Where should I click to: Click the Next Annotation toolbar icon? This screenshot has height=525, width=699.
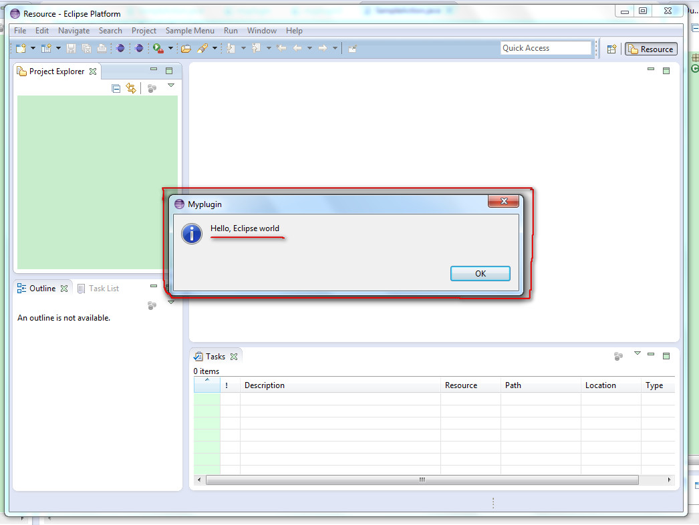pos(231,48)
